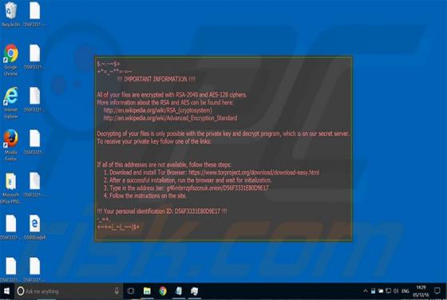Switch to Chrome in the taskbar
This screenshot has height=300, width=447.
163,291
